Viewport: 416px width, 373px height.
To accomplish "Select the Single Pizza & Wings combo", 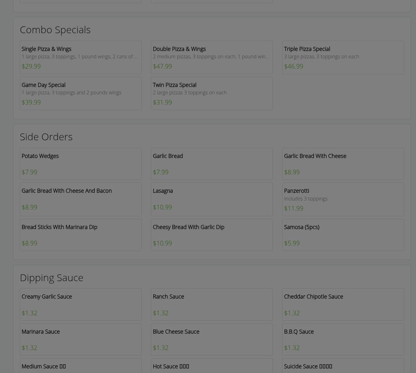I will [x=80, y=57].
